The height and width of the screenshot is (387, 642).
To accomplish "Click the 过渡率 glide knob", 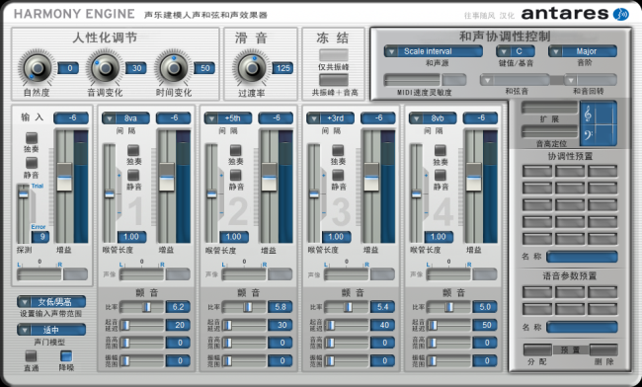I will [252, 68].
